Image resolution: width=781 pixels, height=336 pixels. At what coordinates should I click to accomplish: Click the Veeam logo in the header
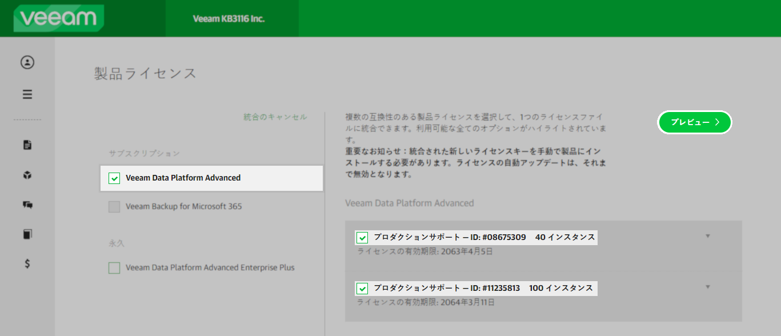pyautogui.click(x=59, y=18)
